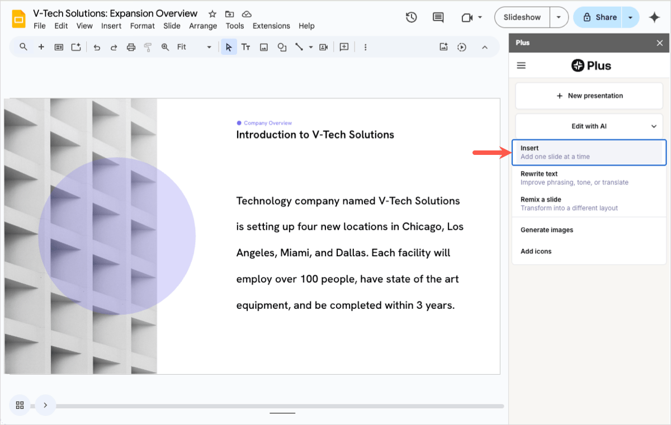671x425 pixels.
Task: Choose Rewrite text option
Action: click(x=589, y=178)
